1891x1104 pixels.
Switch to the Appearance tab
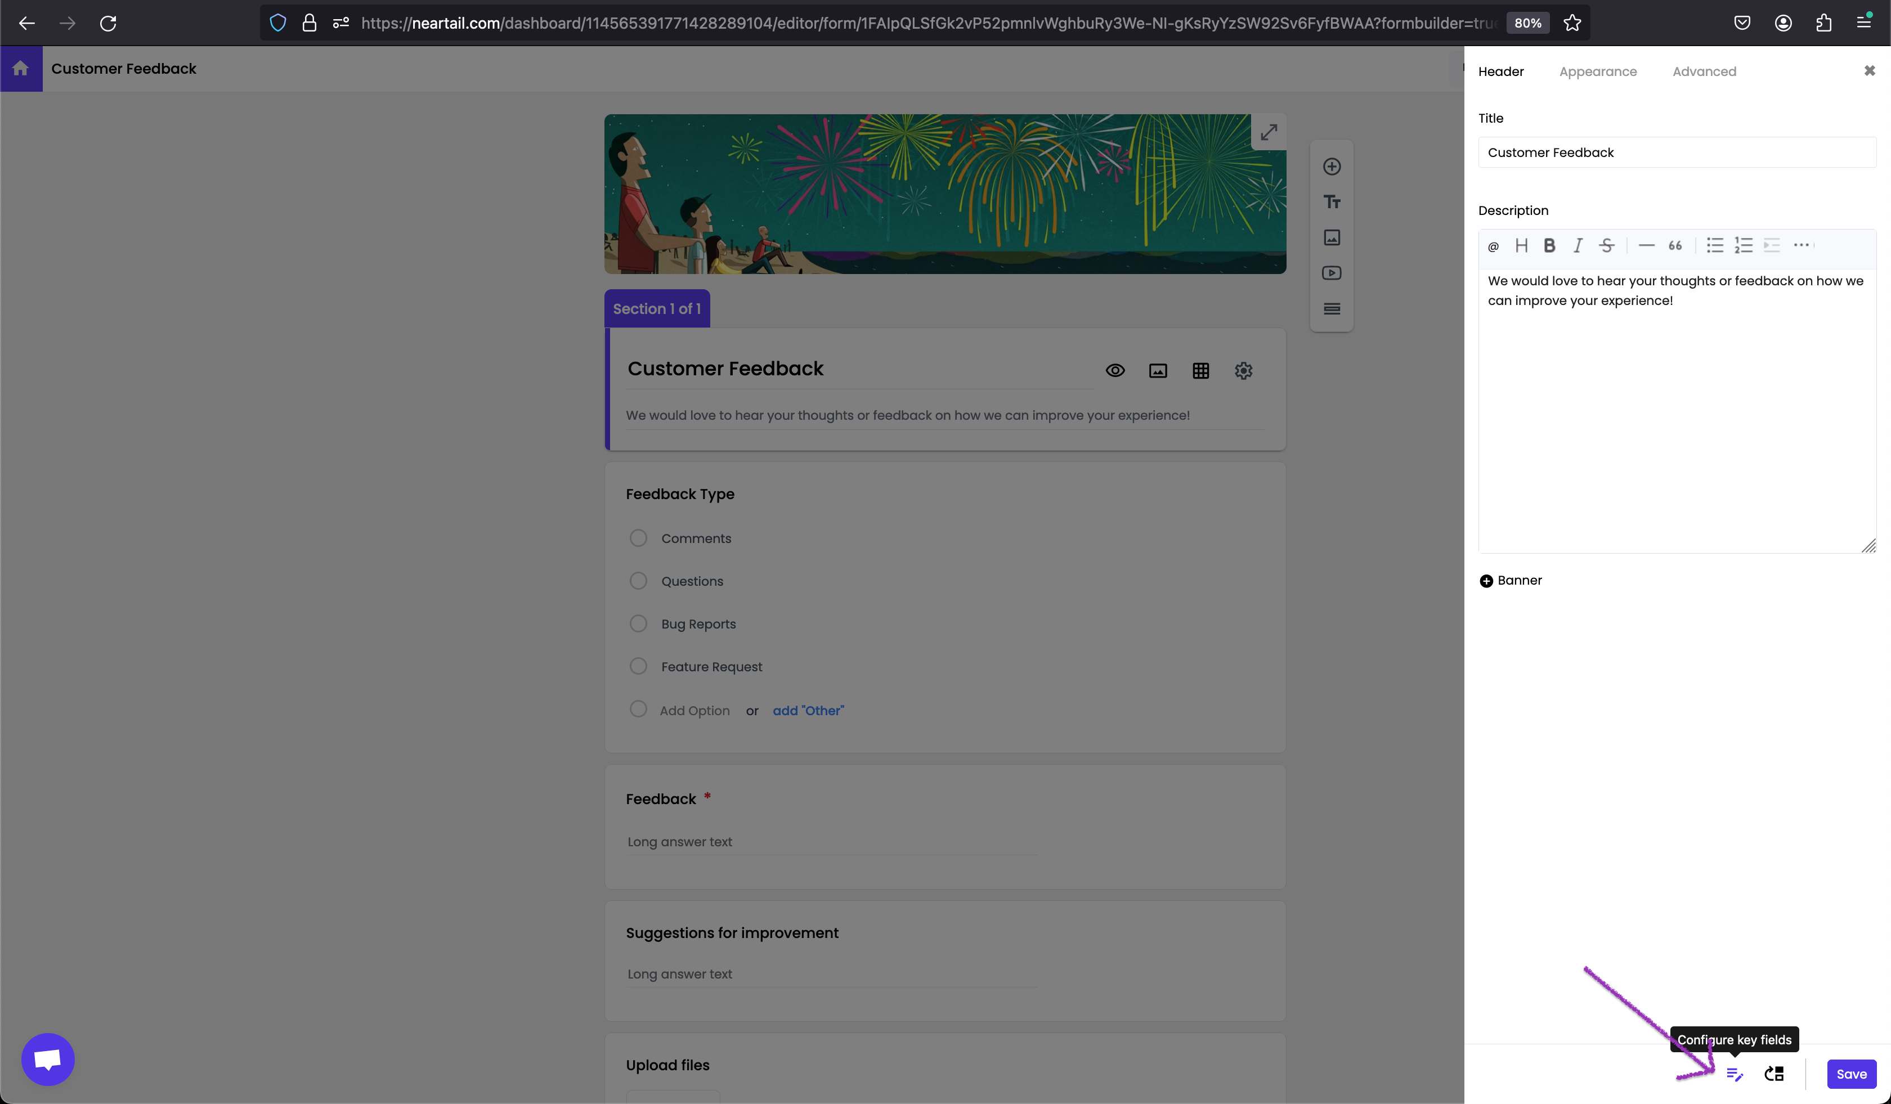1598,71
